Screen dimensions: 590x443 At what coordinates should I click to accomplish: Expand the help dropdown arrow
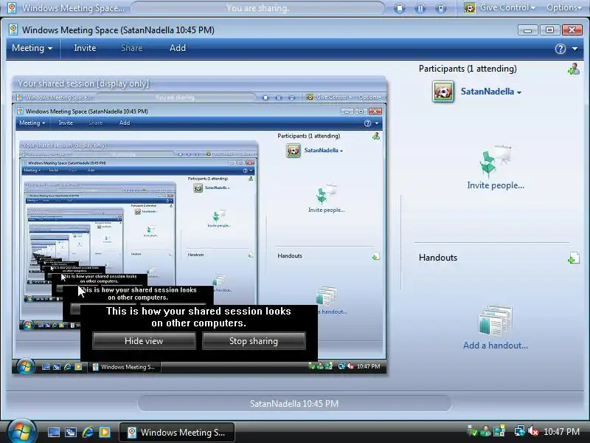(575, 49)
